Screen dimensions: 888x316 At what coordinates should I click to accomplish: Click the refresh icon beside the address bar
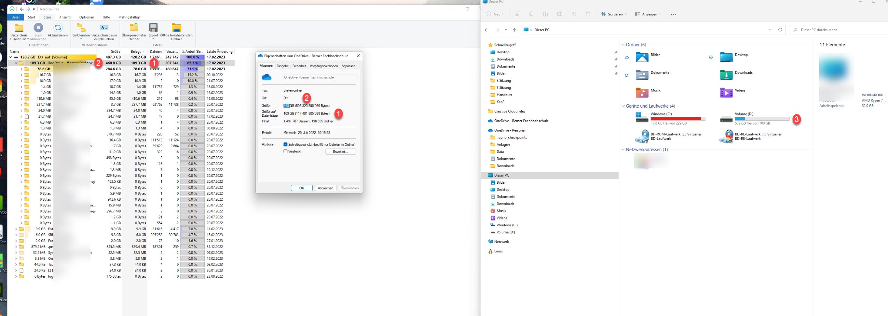(x=780, y=30)
